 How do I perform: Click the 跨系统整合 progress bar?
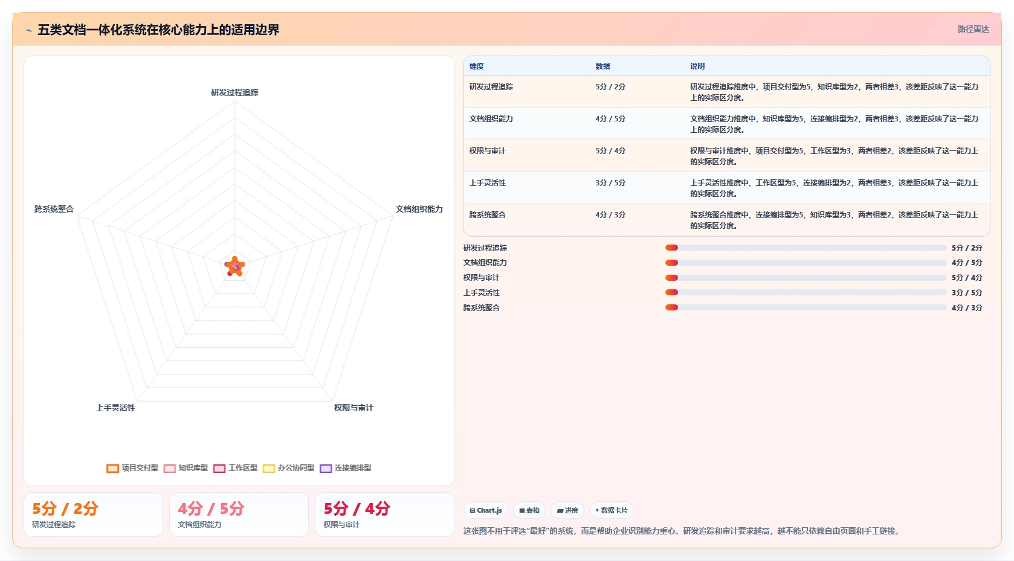(806, 307)
